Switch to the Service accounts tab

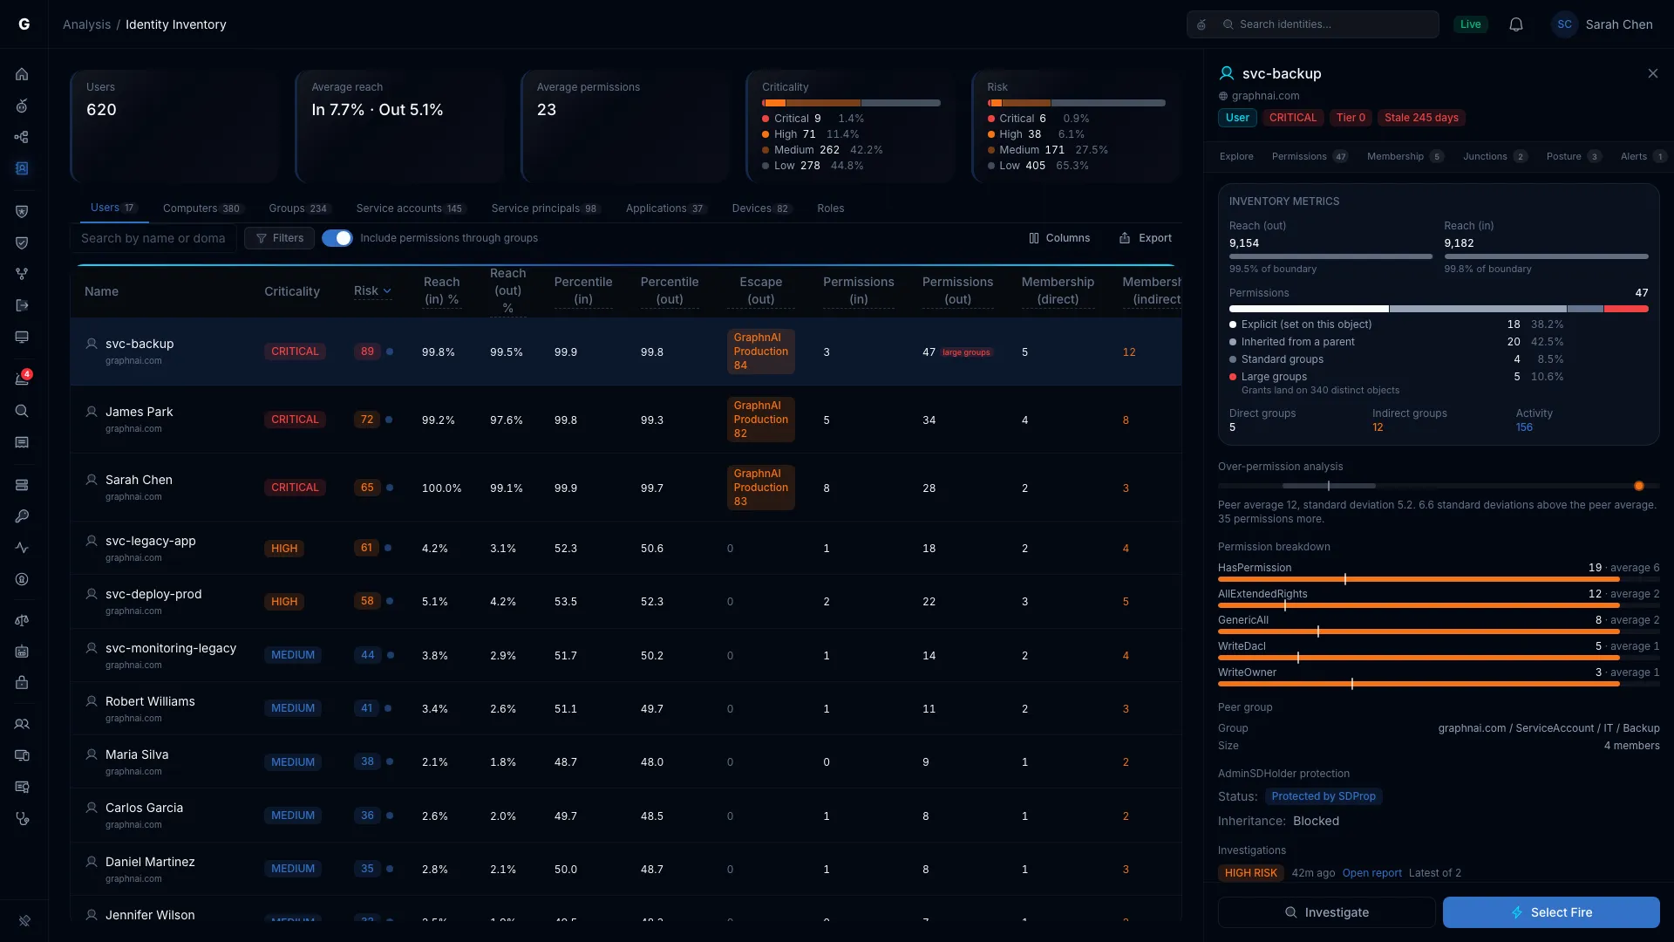pos(411,208)
